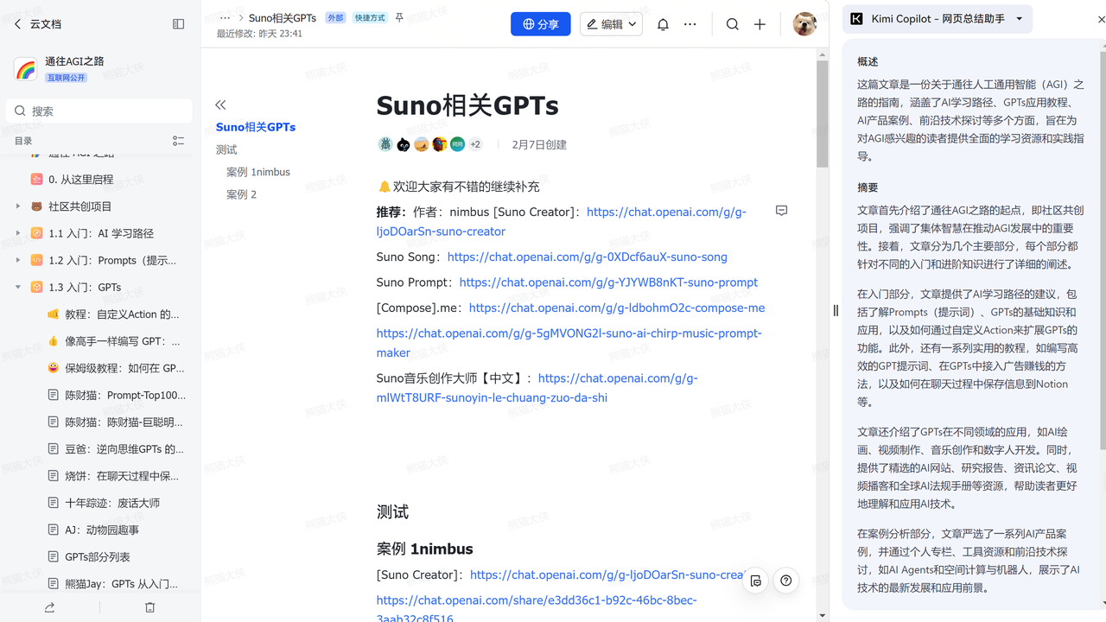Open the [Compose].me GPT link
The image size is (1106, 622).
click(617, 308)
